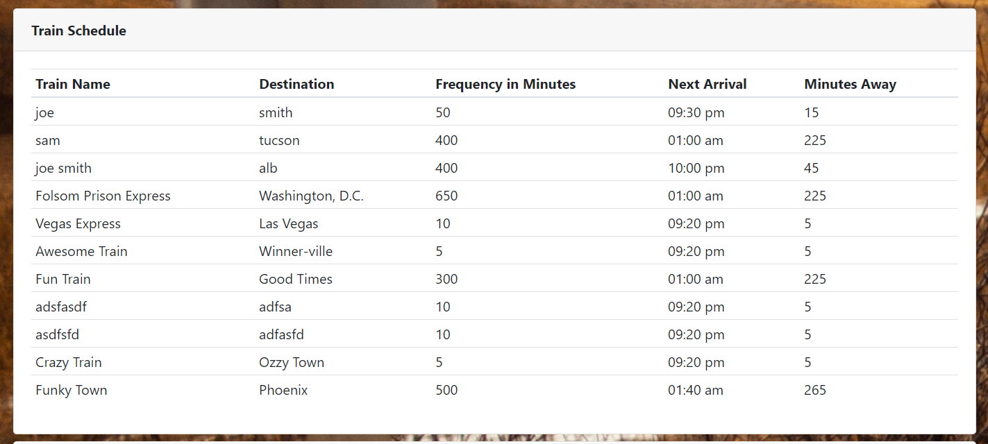Select the Awesome Train entry
This screenshot has height=444, width=988.
pos(81,251)
